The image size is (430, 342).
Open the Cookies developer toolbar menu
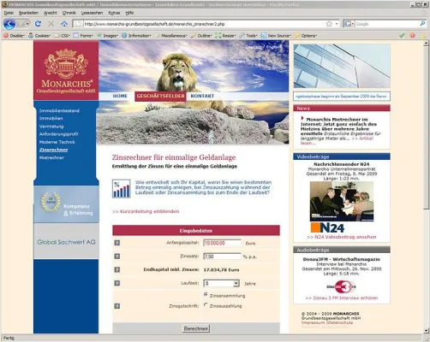pyautogui.click(x=39, y=36)
